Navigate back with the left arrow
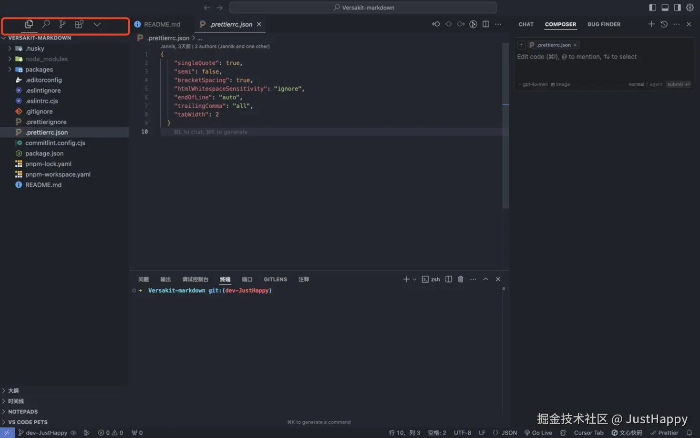This screenshot has height=438, width=700. [207, 8]
